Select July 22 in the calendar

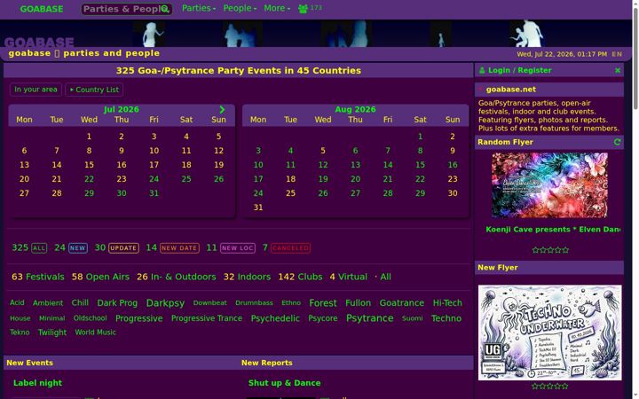click(x=89, y=179)
